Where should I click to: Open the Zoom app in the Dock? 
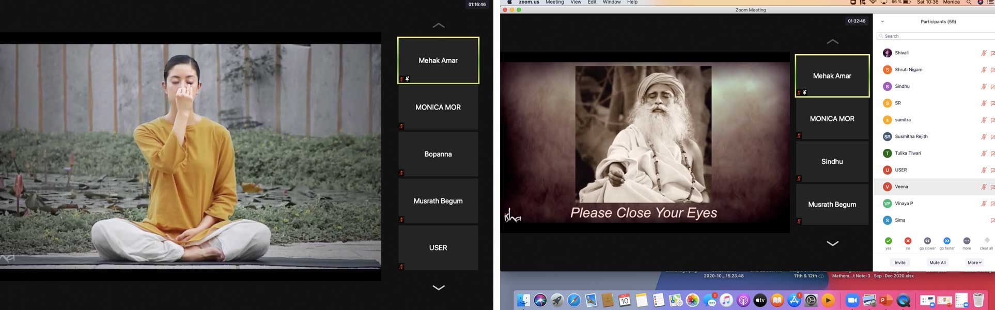(x=852, y=300)
